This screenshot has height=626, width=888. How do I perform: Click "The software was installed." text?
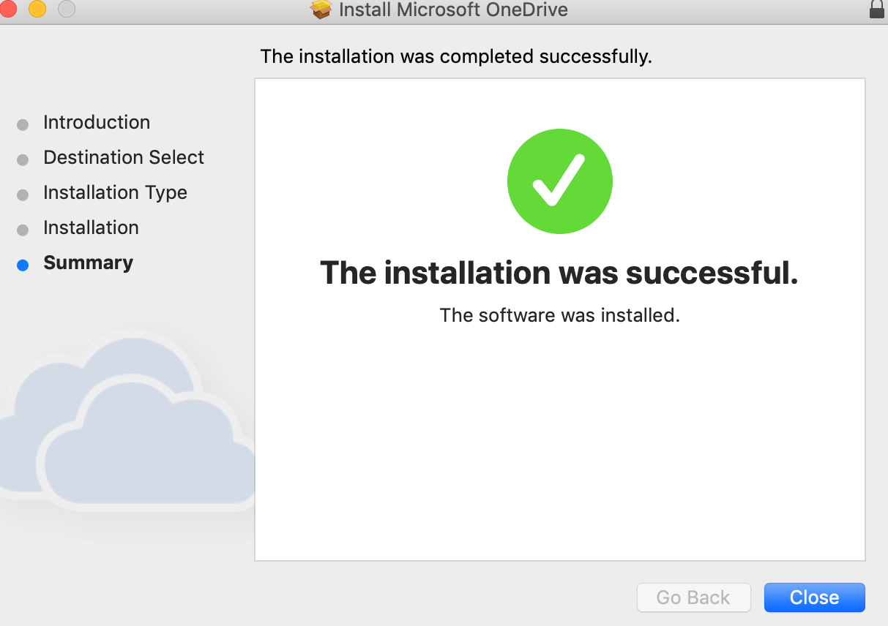point(559,315)
